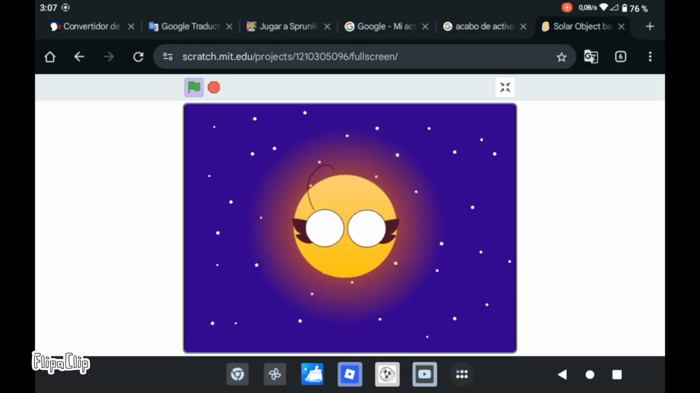This screenshot has width=700, height=393.
Task: Bookmark this page with the star icon
Action: [562, 57]
